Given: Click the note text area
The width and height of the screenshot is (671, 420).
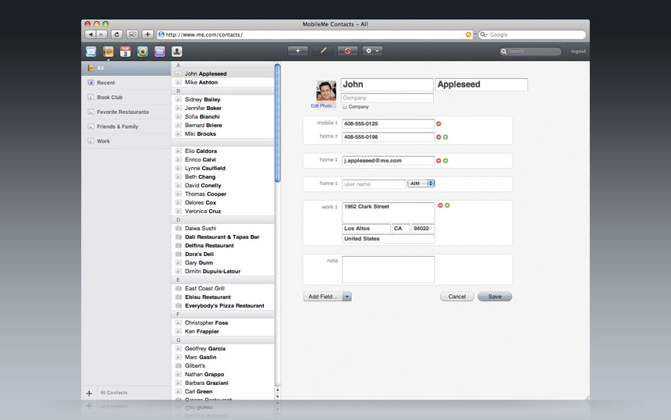Looking at the screenshot, I should click(x=388, y=270).
